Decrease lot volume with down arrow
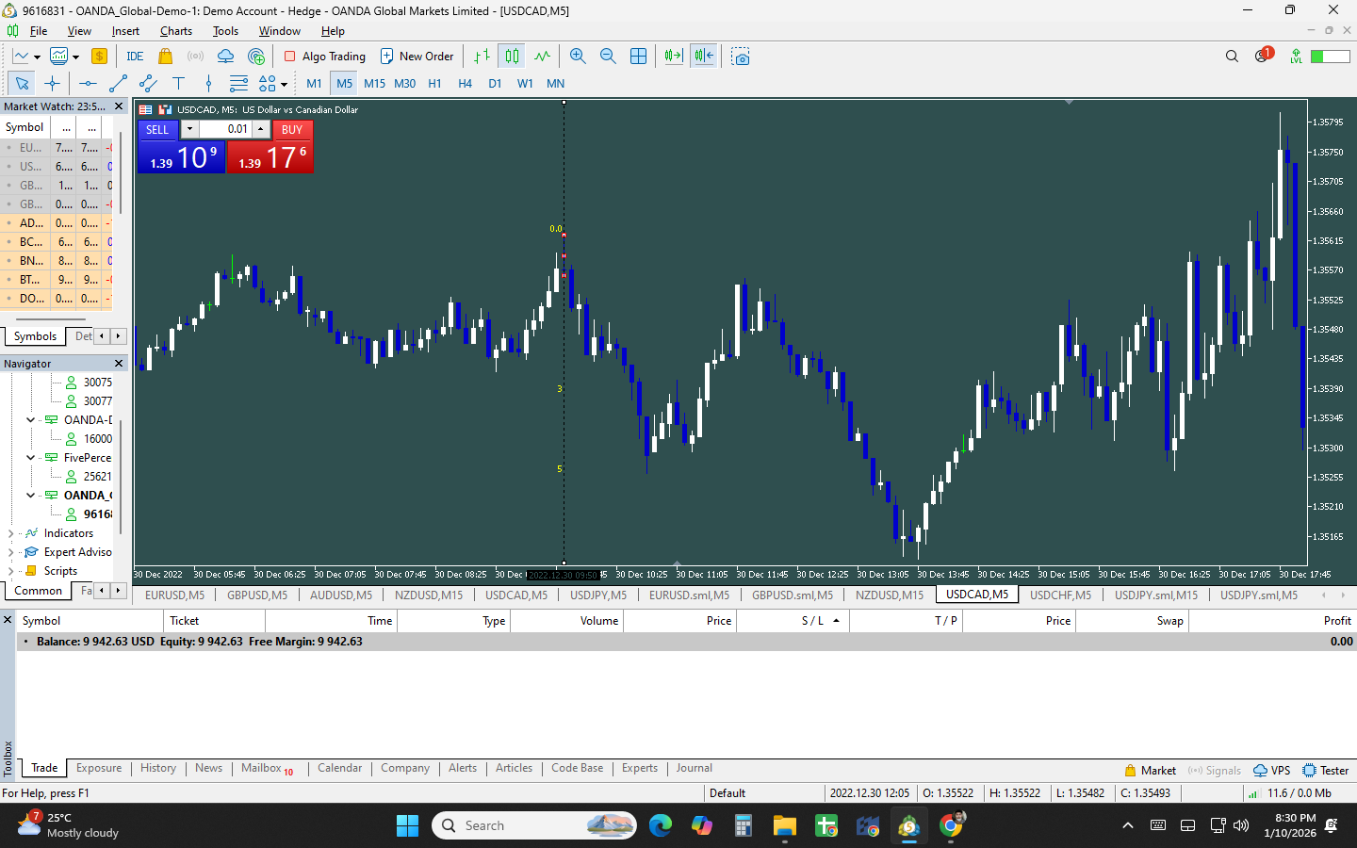1357x848 pixels. tap(189, 129)
